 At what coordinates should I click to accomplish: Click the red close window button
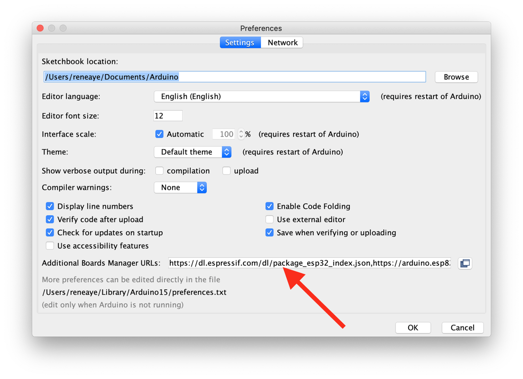coord(40,28)
